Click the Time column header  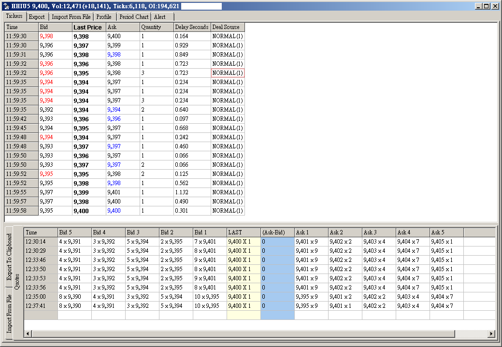(19, 27)
